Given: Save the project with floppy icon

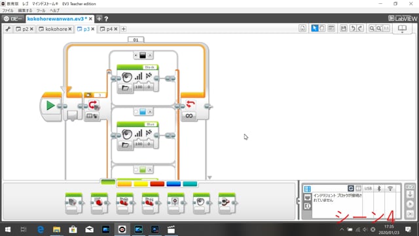Looking at the screenshot, I should click(x=343, y=28).
